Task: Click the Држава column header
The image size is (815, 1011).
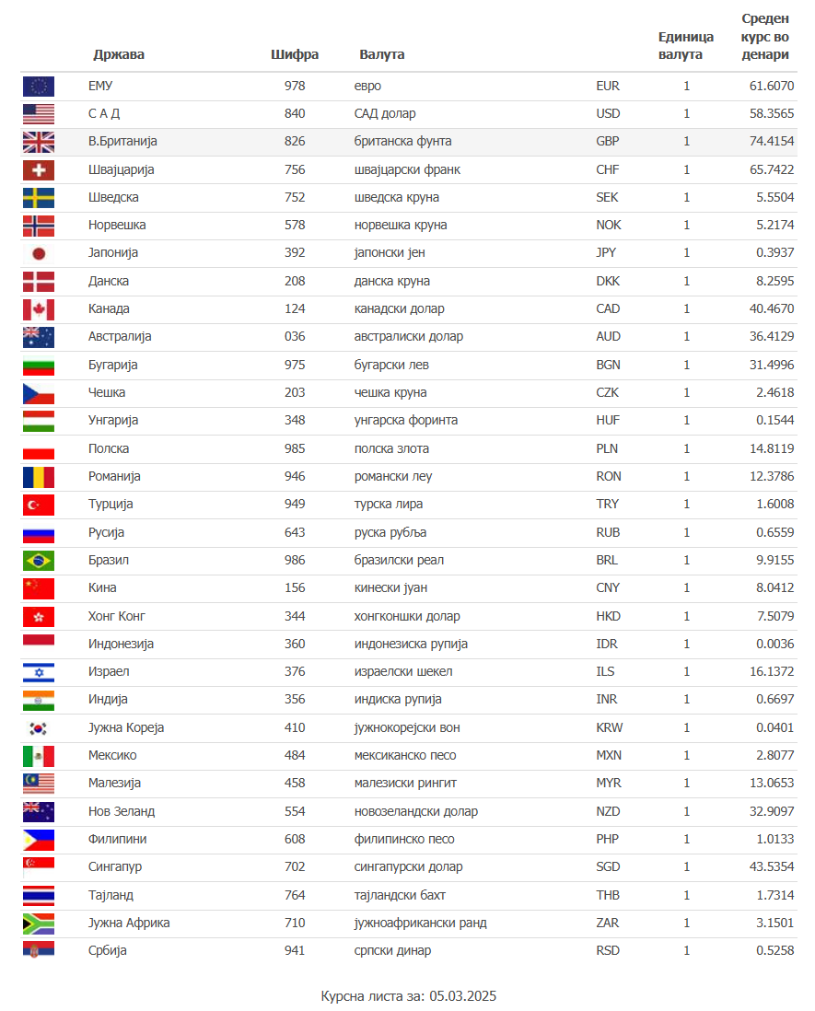Action: [x=119, y=54]
